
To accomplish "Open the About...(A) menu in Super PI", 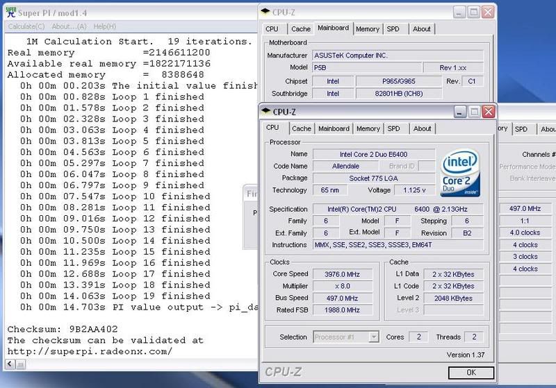I will click(x=69, y=26).
